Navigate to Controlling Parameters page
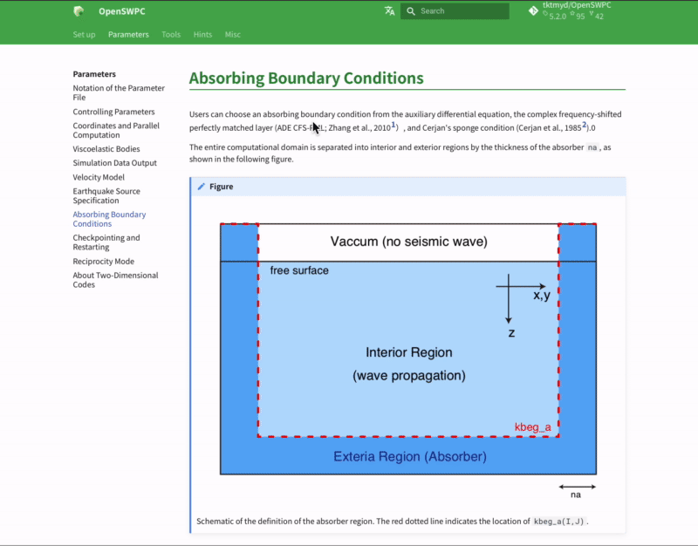The height and width of the screenshot is (546, 698). [113, 112]
